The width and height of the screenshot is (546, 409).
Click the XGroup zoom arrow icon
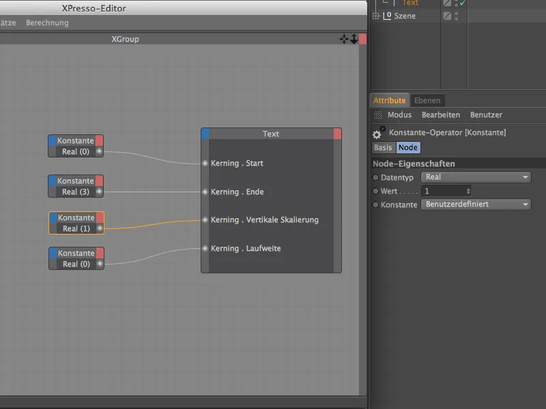354,39
